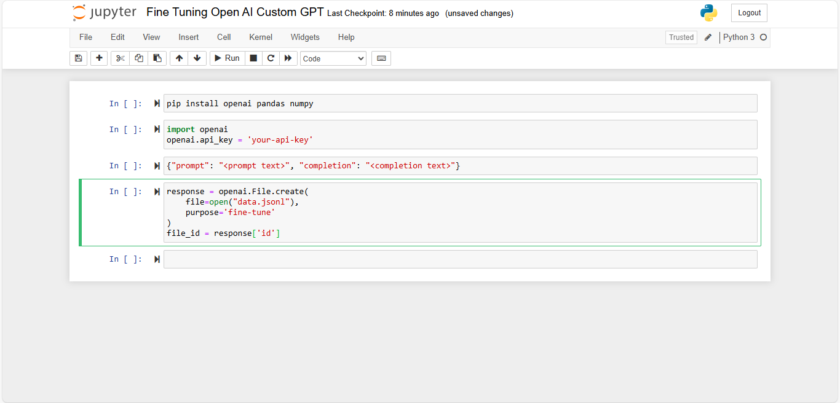The height and width of the screenshot is (403, 840).
Task: Paste cells below icon
Action: (157, 58)
